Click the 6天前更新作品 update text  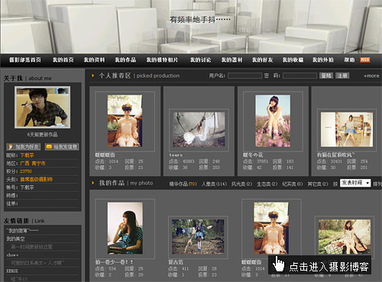coord(42,135)
